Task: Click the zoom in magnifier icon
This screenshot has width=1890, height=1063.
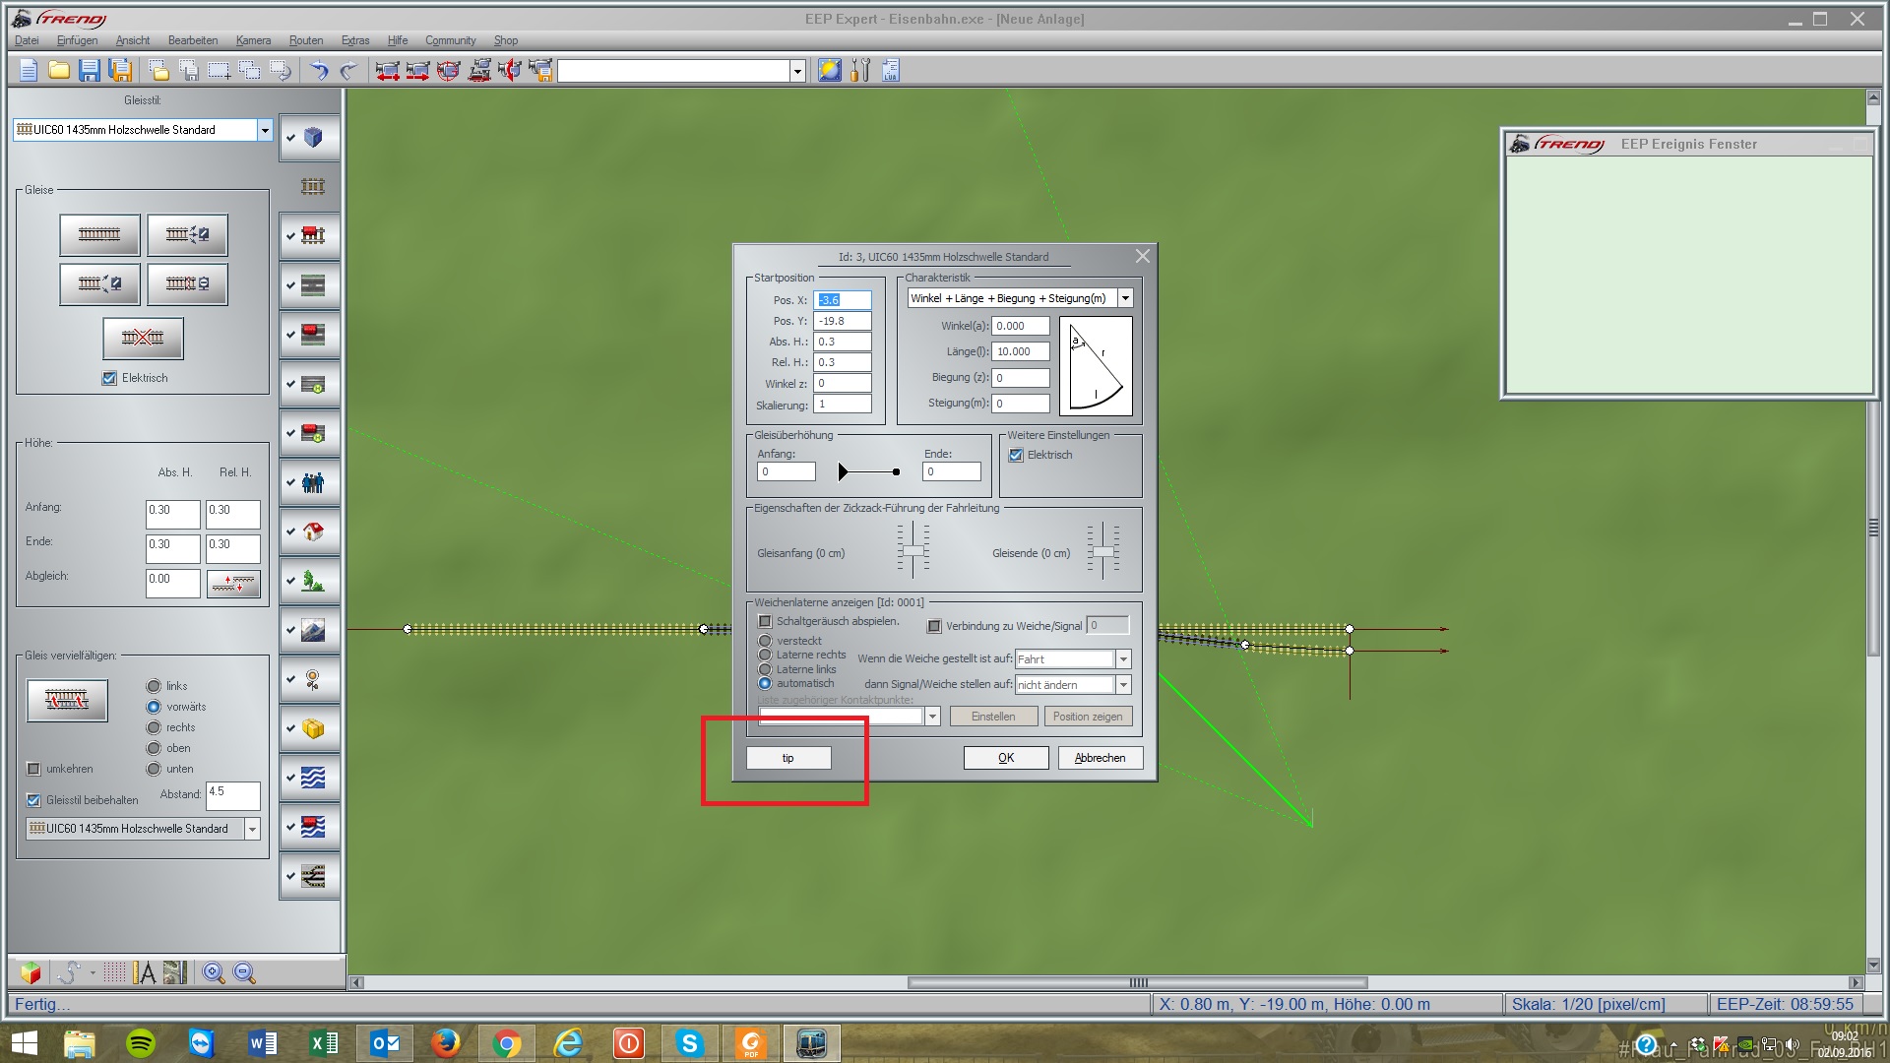Action: tap(213, 972)
